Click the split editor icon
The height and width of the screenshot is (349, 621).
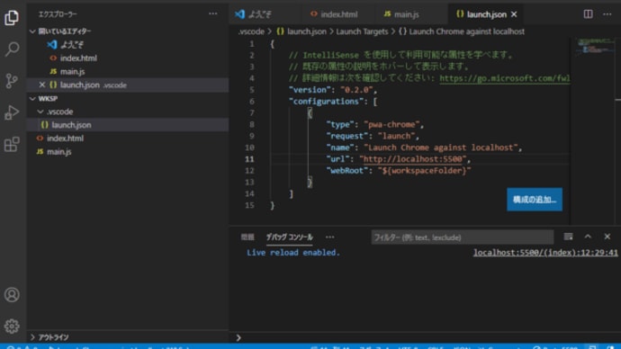click(588, 14)
